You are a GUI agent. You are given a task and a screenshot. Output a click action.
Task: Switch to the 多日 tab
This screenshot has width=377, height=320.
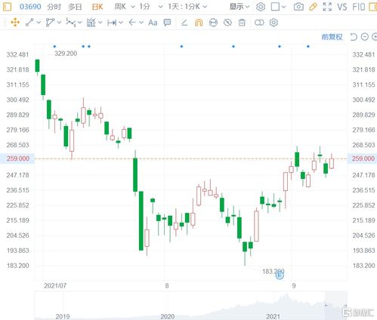point(75,7)
